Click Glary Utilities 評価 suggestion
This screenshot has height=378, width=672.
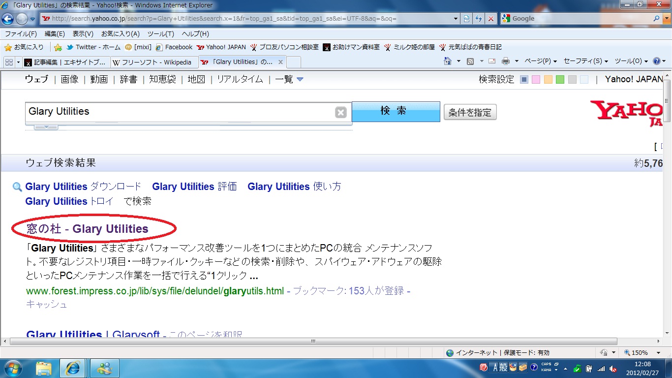coord(194,187)
